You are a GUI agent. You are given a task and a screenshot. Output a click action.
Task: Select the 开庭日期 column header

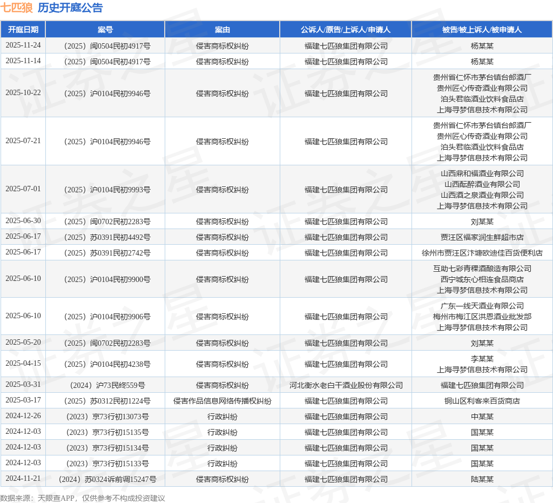(23, 30)
